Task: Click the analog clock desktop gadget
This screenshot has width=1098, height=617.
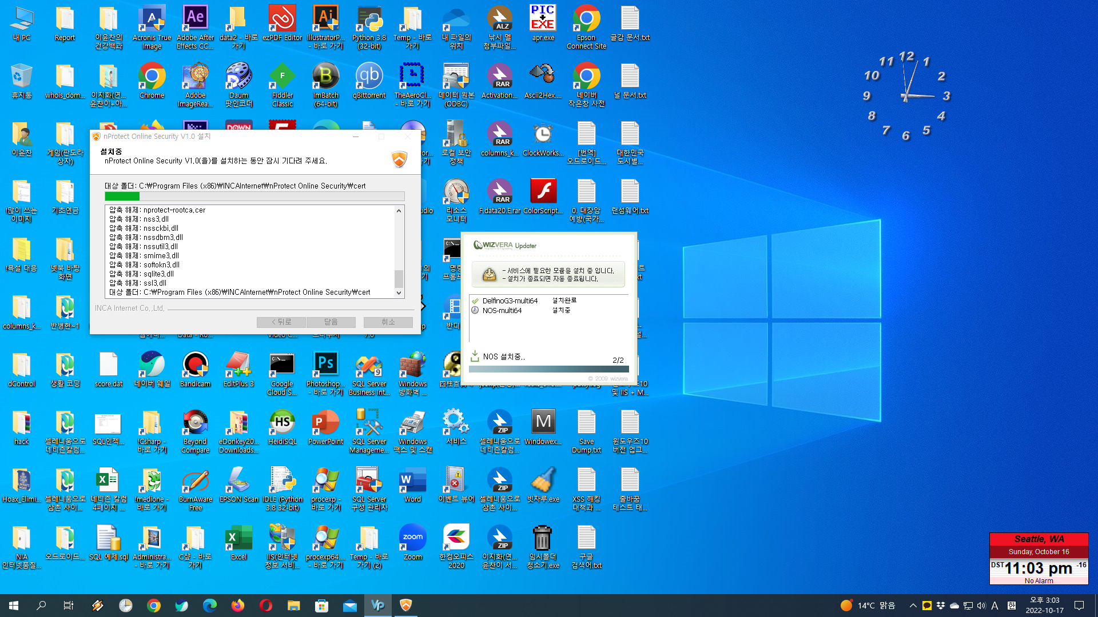Action: 907,96
